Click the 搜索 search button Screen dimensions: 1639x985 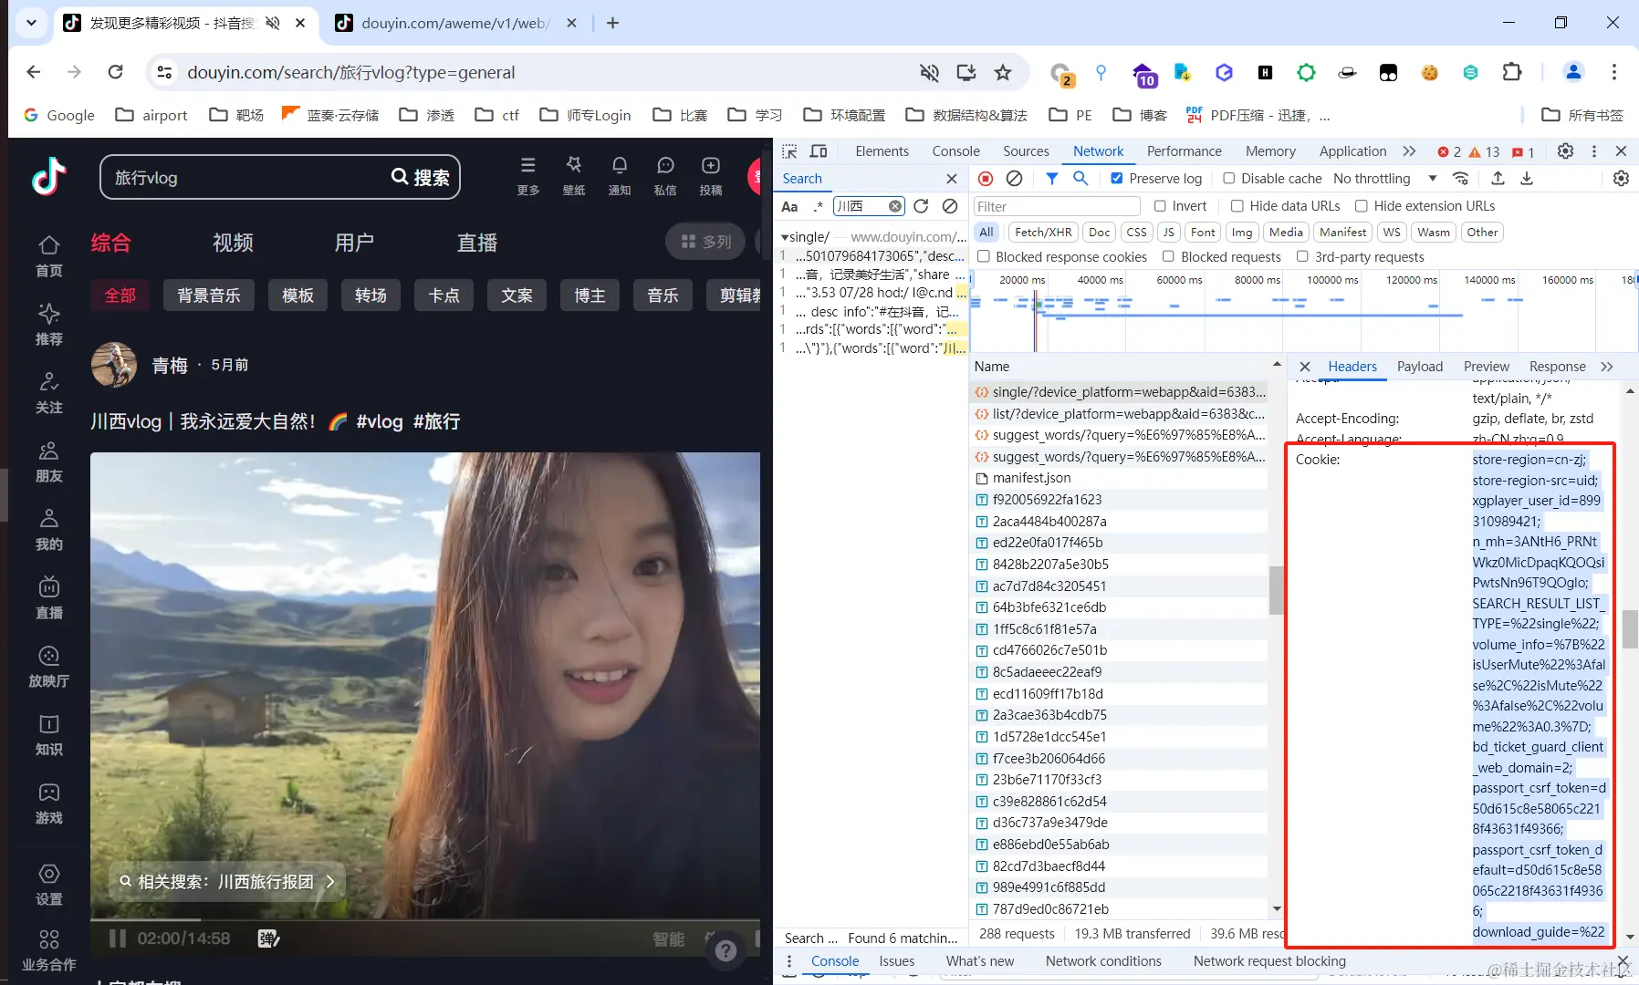(421, 177)
